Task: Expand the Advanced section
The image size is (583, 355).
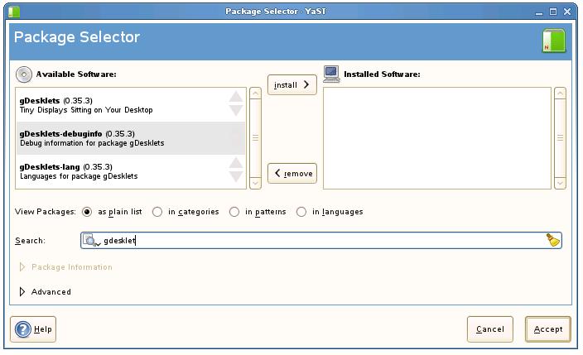Action: point(22,292)
